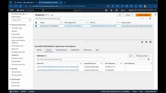This screenshot has width=166, height=93.
Task: Uncheck App-Runner-VPC-Endpoint row checkbox
Action: 36,26
